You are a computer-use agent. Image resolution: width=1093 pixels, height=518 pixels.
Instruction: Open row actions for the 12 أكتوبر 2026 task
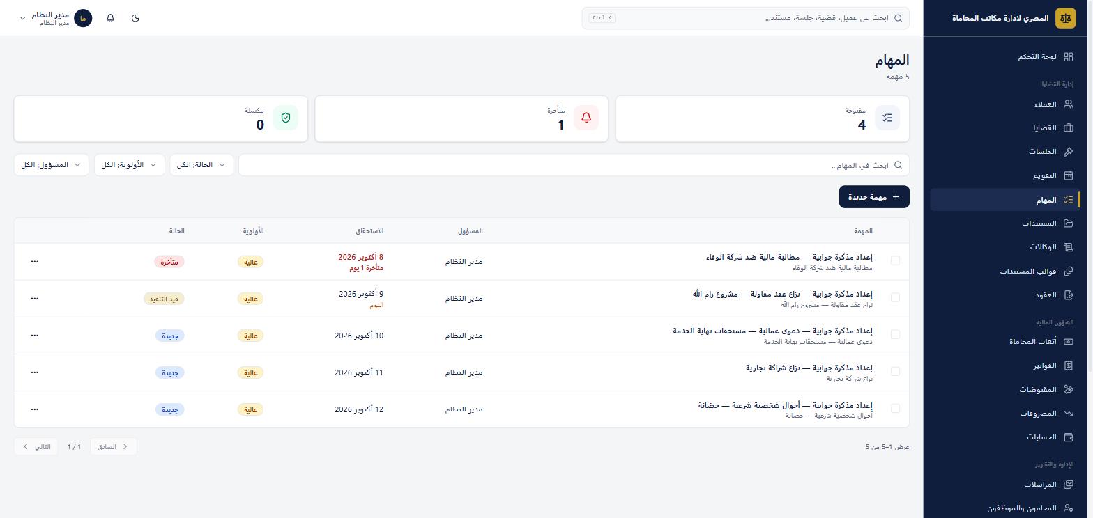tap(35, 409)
